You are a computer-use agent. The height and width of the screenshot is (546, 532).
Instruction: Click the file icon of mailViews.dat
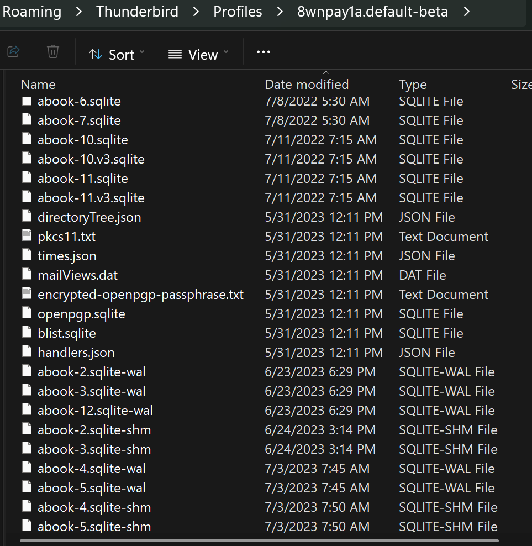(27, 275)
